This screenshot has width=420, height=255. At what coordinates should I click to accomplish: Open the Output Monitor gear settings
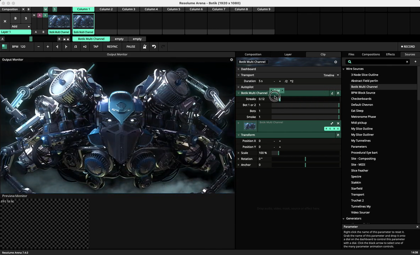[x=231, y=60]
